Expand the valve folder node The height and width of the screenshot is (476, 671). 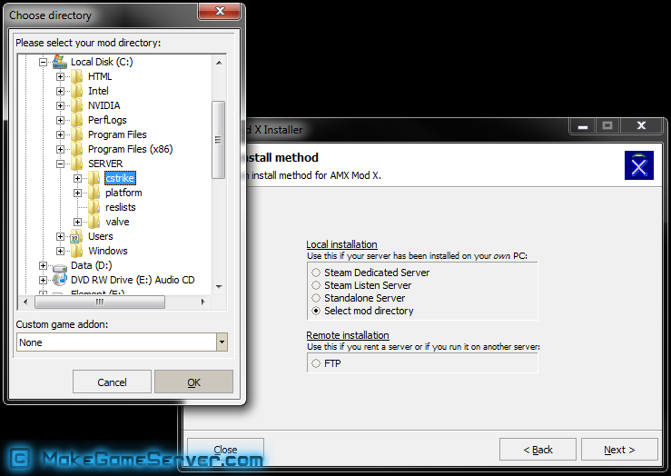coord(77,223)
